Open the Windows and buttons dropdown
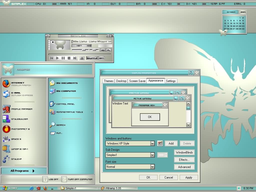Image resolution: width=256 pixels, height=192 pixels. pos(152,143)
